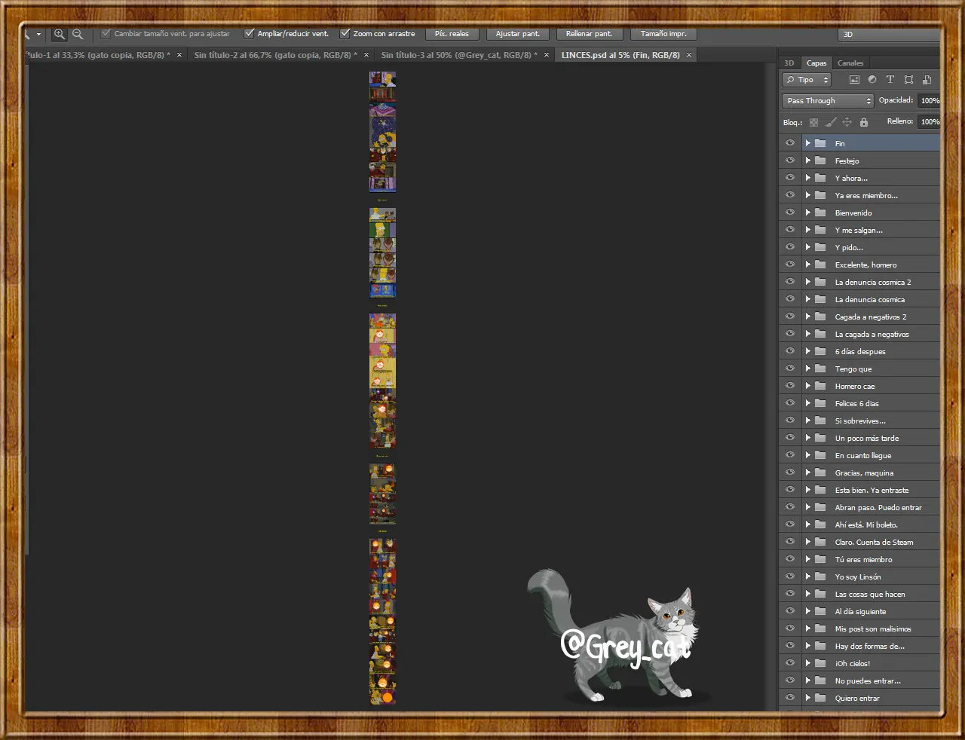Click folder icon of ¡Oh cielos! group
This screenshot has width=965, height=740.
[820, 663]
